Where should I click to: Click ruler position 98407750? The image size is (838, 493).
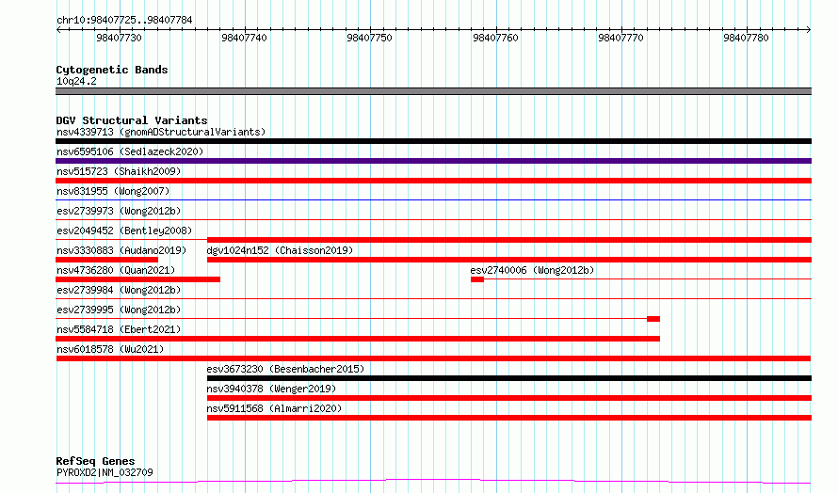pyautogui.click(x=369, y=38)
